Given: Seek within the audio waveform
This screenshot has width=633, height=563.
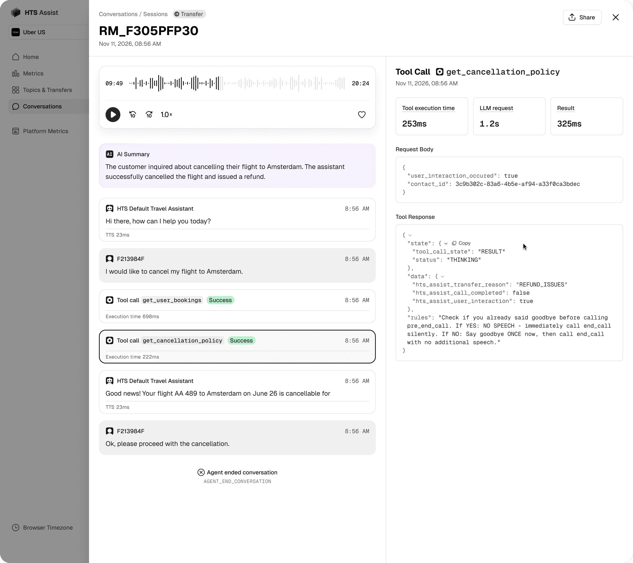Looking at the screenshot, I should (x=237, y=83).
